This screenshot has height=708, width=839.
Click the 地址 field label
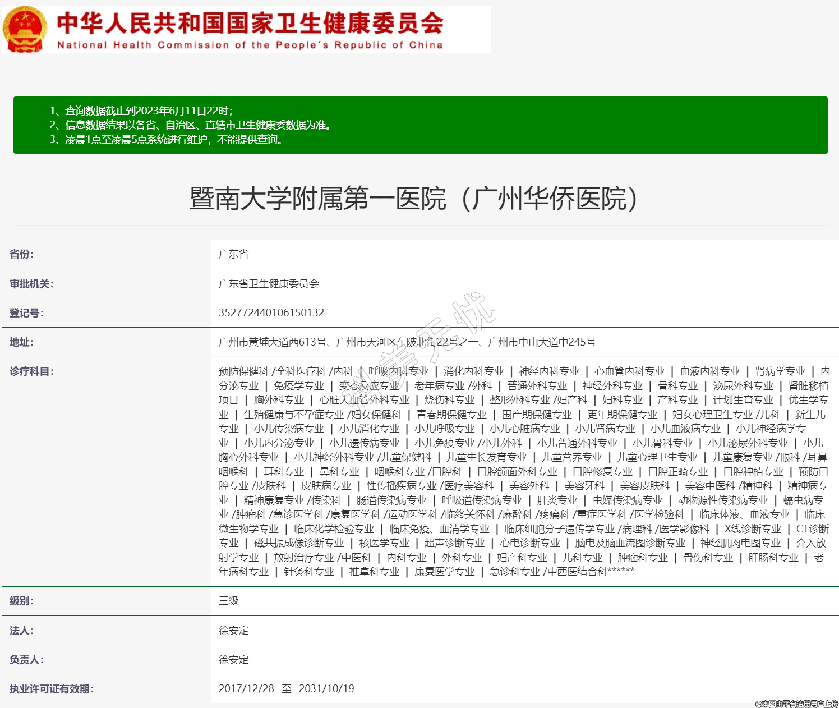(21, 342)
